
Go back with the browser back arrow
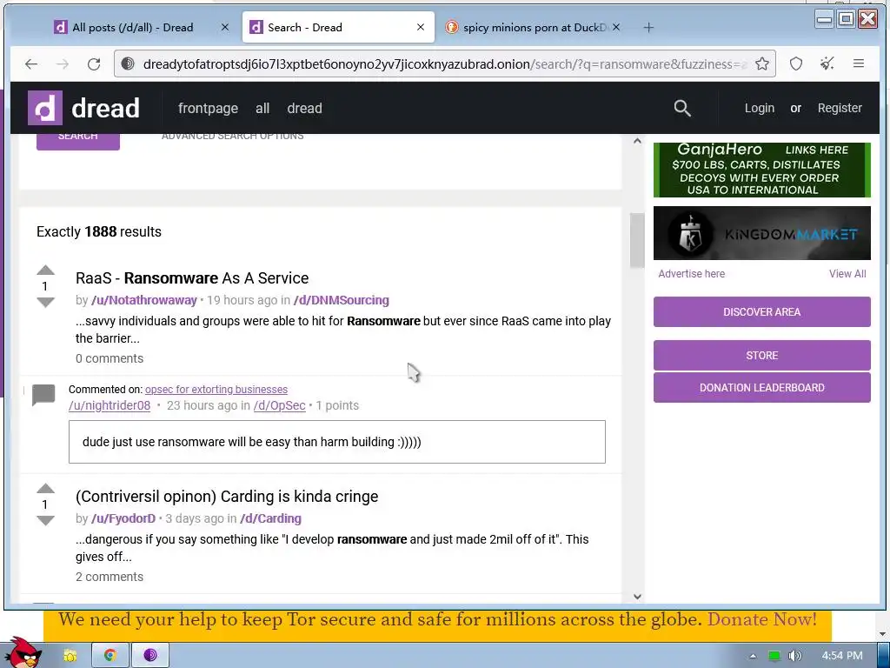pos(31,64)
